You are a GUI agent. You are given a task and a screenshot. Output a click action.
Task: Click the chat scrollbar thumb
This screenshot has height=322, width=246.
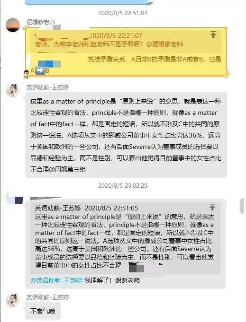[x=242, y=206]
